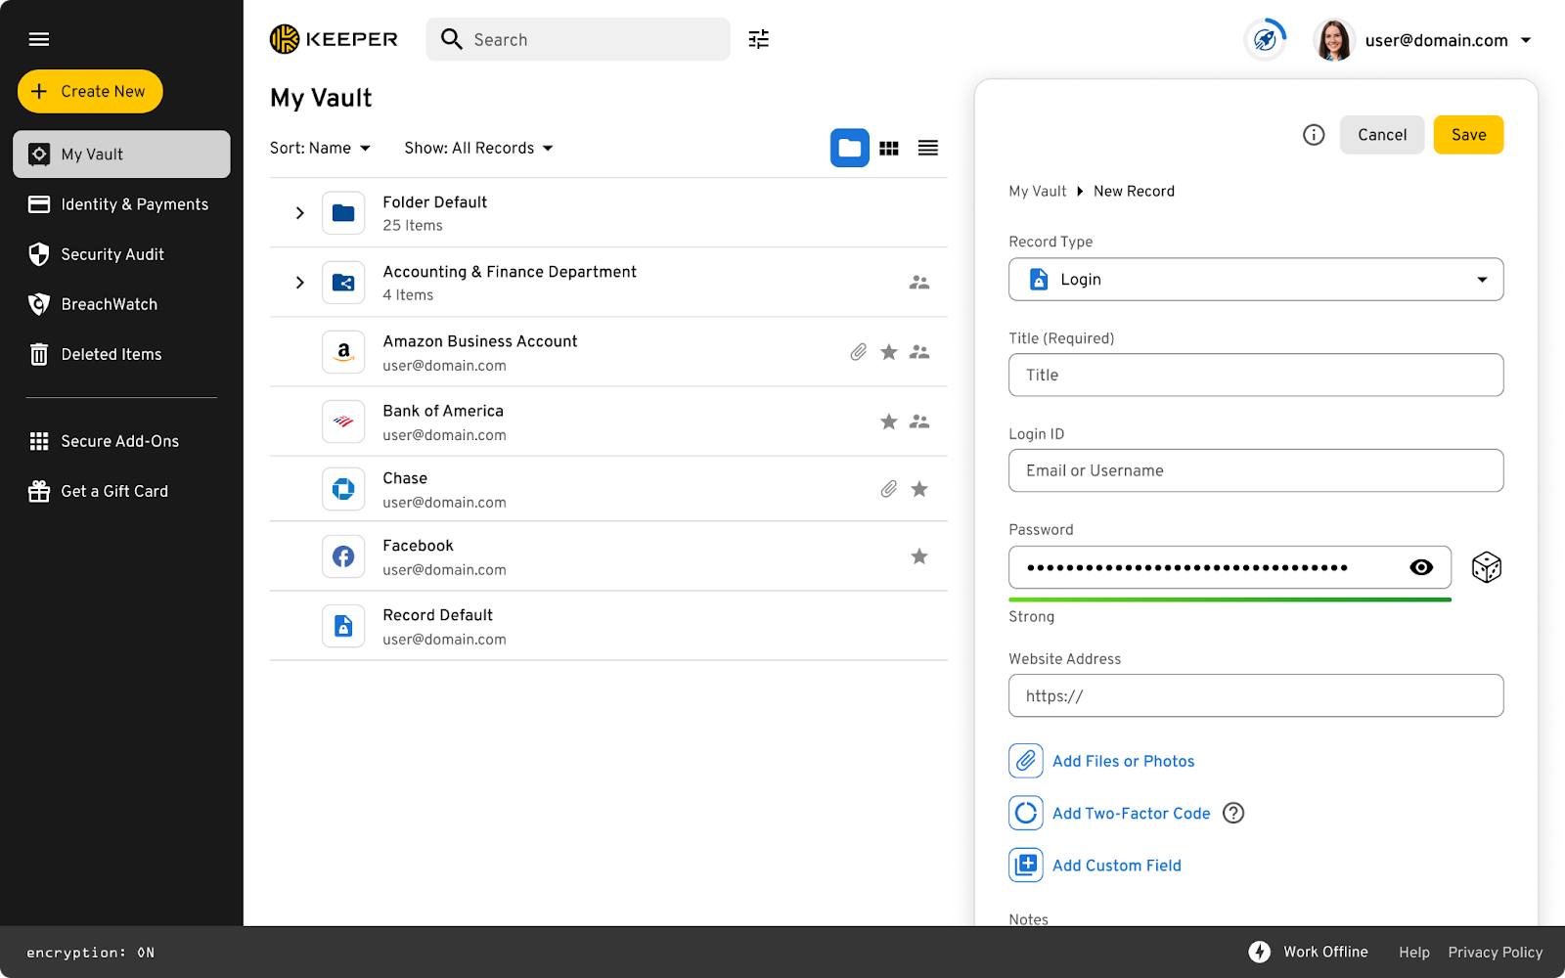Click the Help link
The width and height of the screenshot is (1565, 978).
pyautogui.click(x=1414, y=952)
